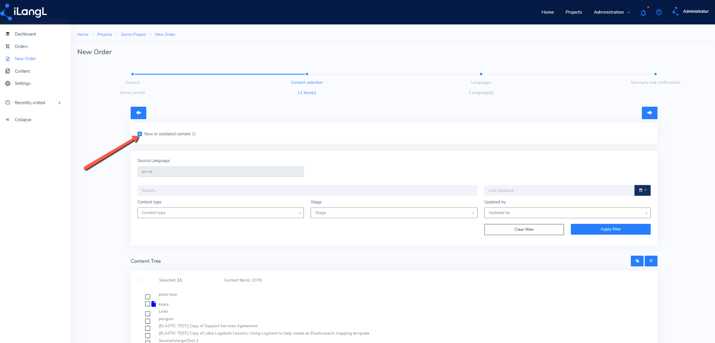This screenshot has height=343, width=715.
Task: Click the Source Language en-us field
Action: (x=220, y=172)
